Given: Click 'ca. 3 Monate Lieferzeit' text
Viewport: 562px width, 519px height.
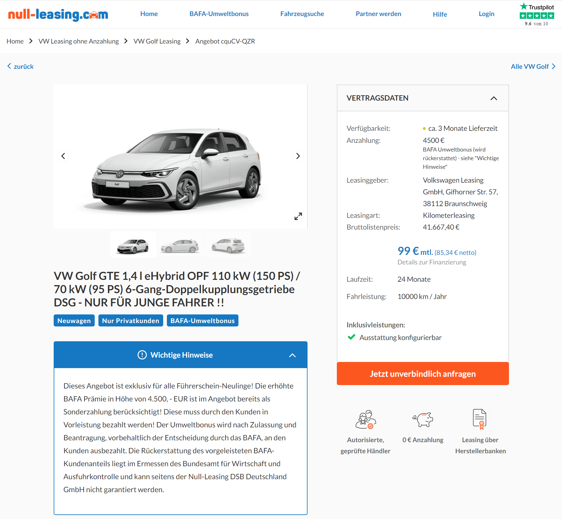Looking at the screenshot, I should click(x=463, y=128).
